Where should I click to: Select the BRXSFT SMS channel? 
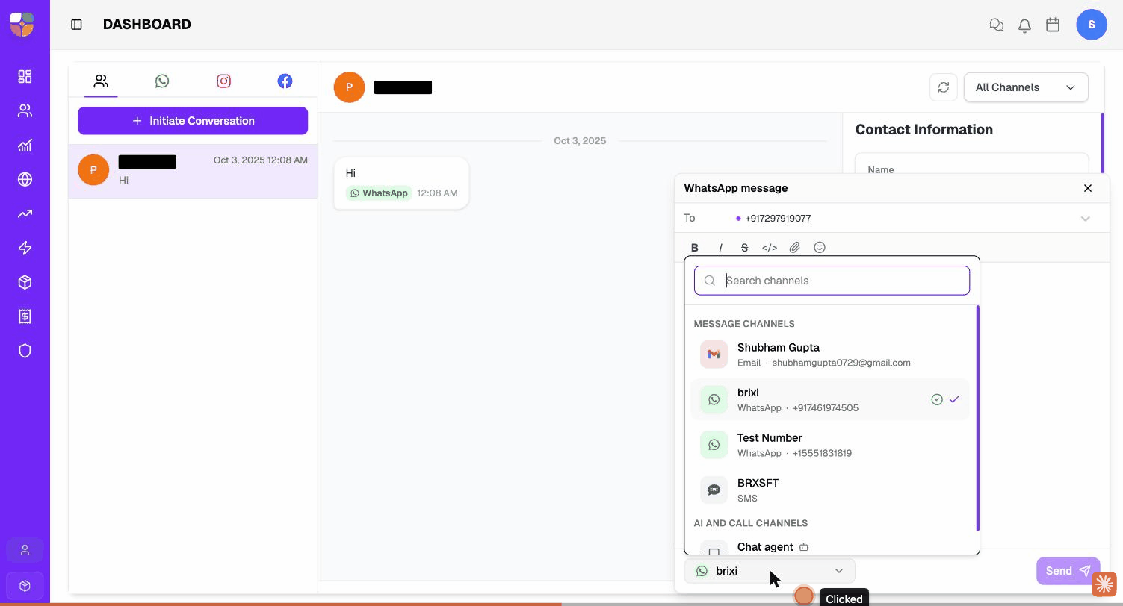(829, 490)
